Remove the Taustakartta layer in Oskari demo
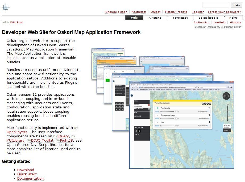245x182 pixels. pos(209,108)
